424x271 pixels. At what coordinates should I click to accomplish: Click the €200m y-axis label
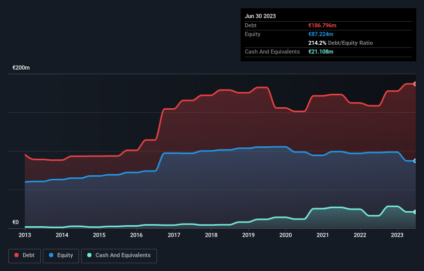[x=21, y=67]
